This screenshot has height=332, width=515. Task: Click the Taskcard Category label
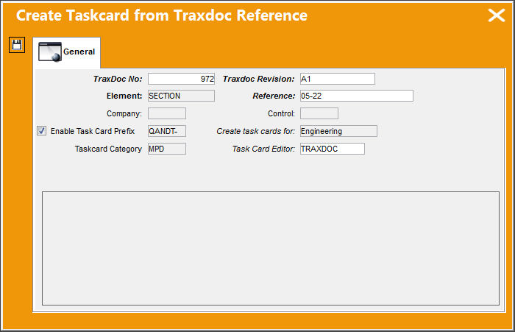point(108,149)
